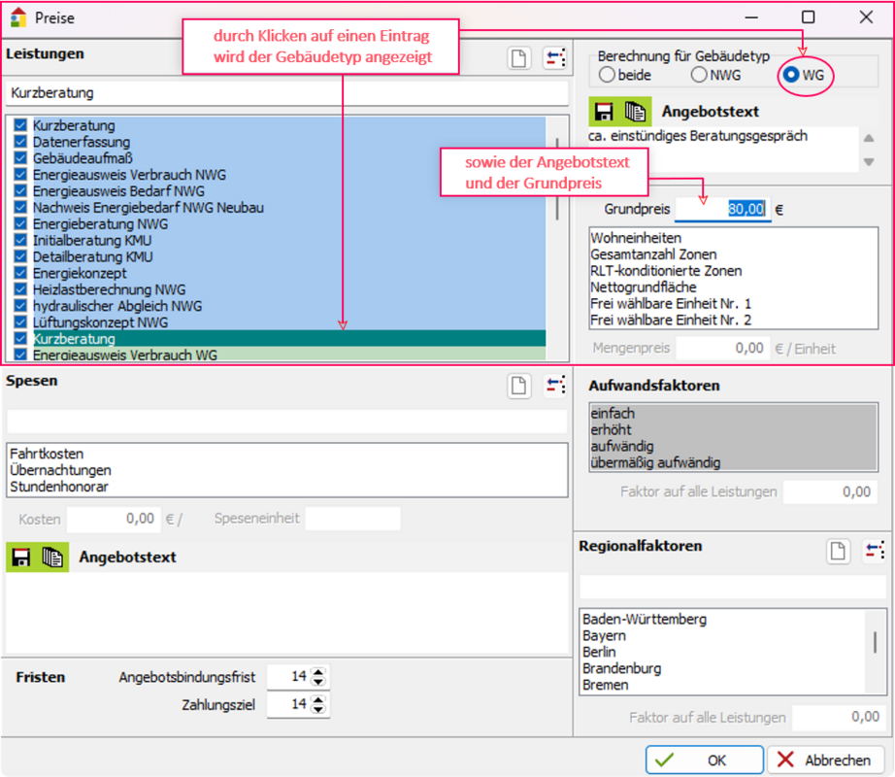Increase the Angebotsbindungsfrist value
The image size is (895, 777).
(318, 671)
